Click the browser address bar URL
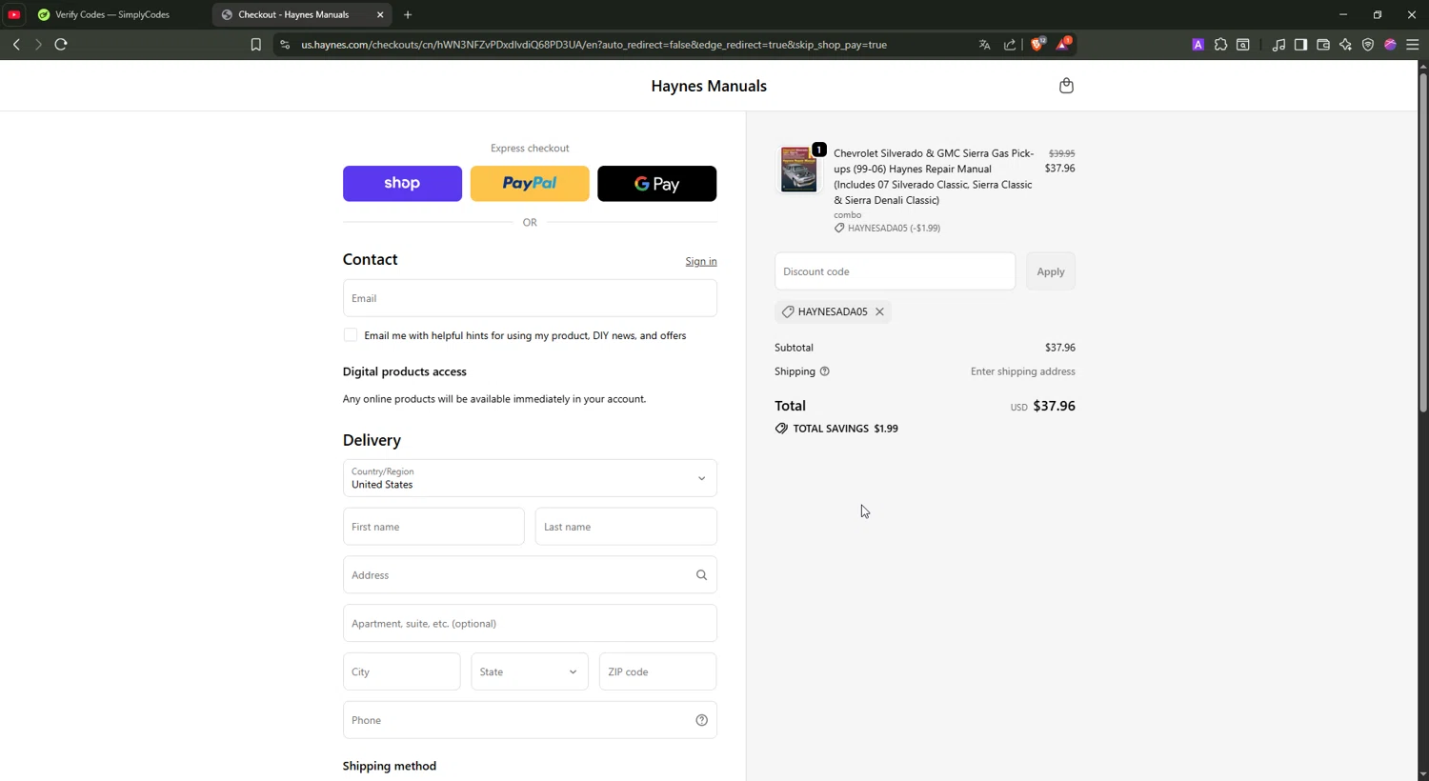Screen dimensions: 1429x781 click(594, 45)
